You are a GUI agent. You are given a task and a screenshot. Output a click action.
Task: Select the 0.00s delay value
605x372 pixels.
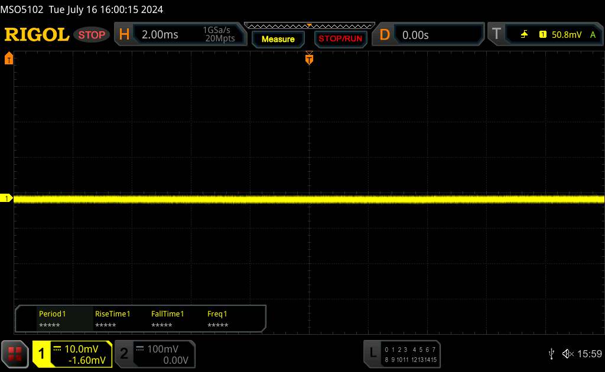(415, 35)
